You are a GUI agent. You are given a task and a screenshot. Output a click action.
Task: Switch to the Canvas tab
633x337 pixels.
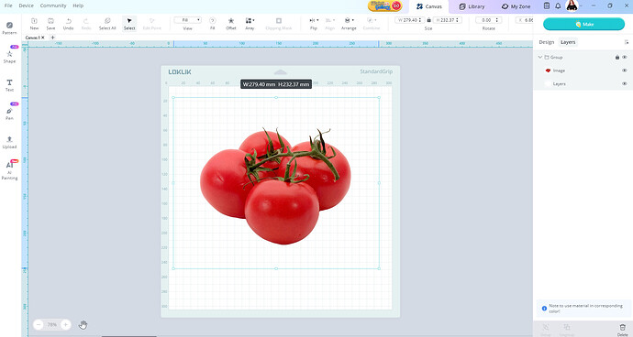click(x=429, y=6)
